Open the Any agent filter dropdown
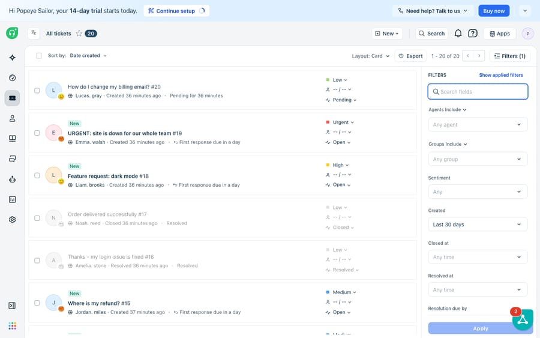 478,124
